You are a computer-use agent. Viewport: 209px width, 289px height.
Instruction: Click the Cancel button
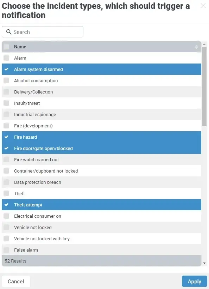(16, 281)
